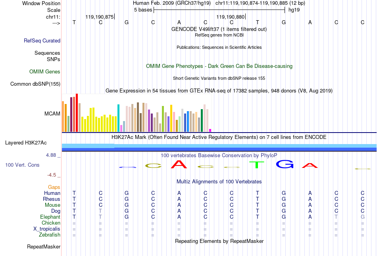Select the X_tropicalis species row label
Image resolution: width=377 pixels, height=256 pixels.
coord(47,229)
